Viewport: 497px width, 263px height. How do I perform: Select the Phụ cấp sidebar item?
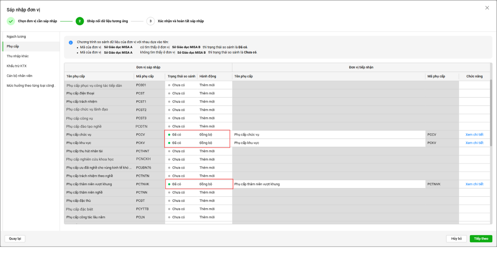(x=31, y=46)
